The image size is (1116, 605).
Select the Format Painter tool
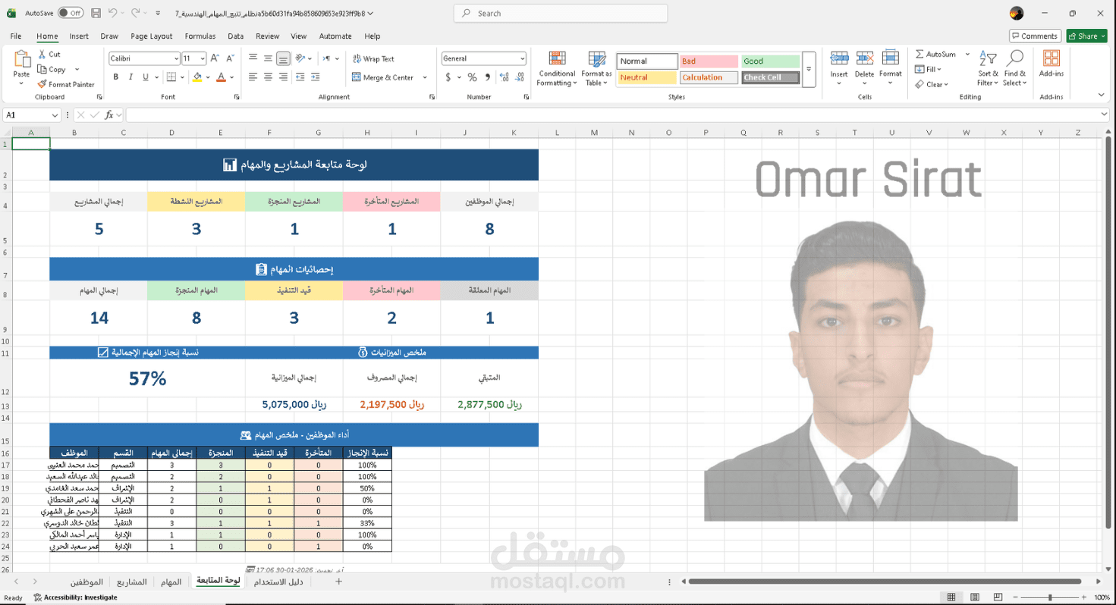tap(67, 84)
